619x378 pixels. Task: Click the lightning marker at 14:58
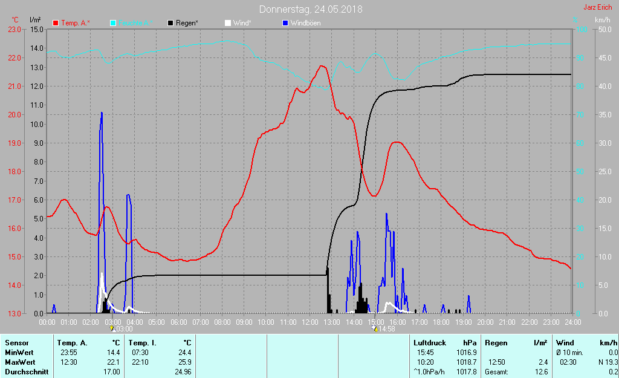pos(375,329)
